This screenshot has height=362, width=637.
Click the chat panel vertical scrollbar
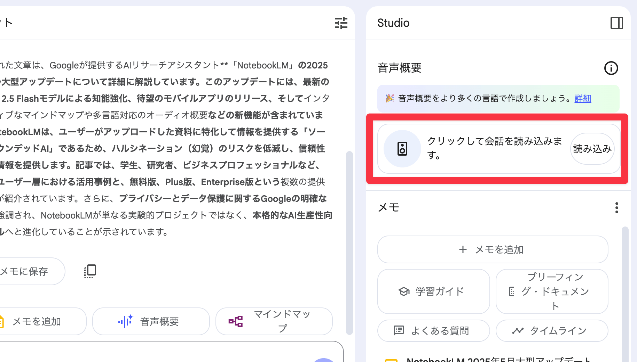coord(349,243)
